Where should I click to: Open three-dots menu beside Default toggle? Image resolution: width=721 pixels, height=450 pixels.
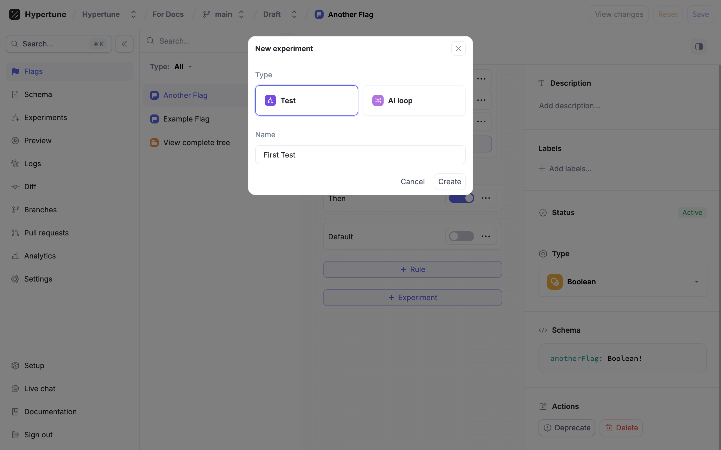pos(486,236)
